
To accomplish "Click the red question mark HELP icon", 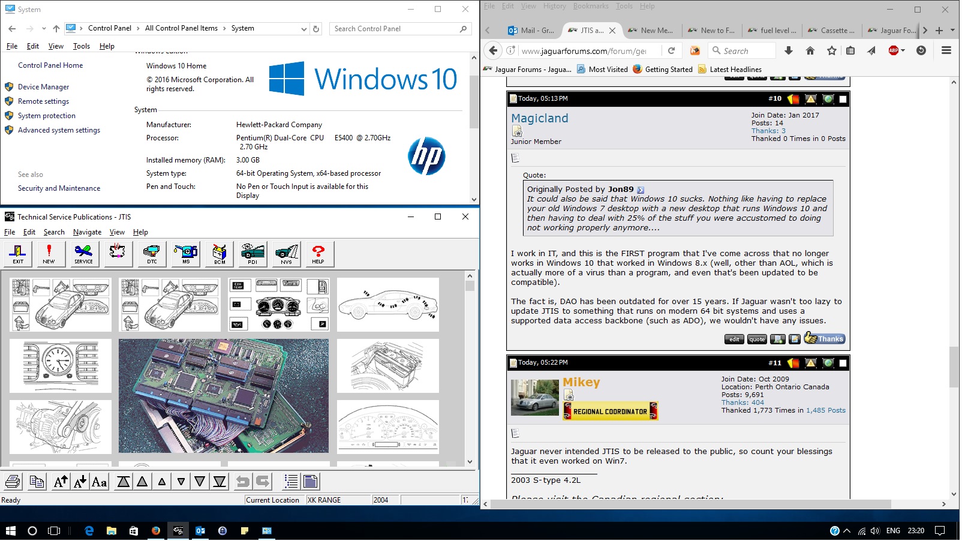I will (318, 254).
